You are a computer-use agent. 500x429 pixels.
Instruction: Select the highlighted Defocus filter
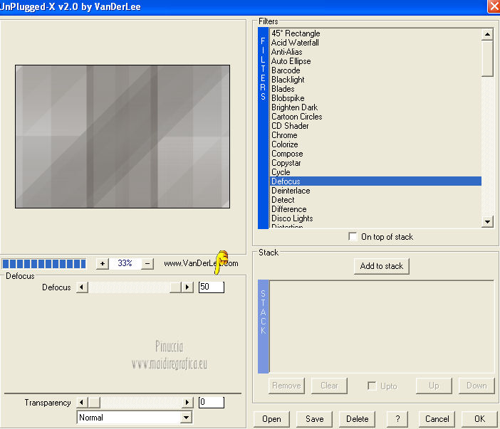pyautogui.click(x=375, y=181)
